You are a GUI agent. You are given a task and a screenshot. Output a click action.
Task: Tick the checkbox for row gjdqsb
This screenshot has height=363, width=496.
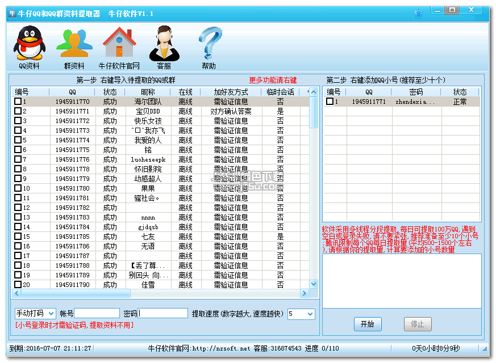[18, 227]
